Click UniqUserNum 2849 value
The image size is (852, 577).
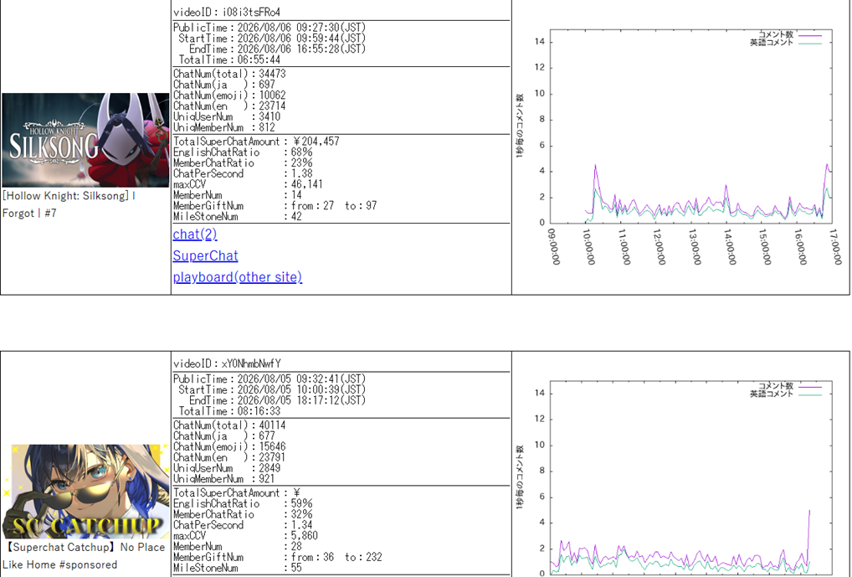coord(269,467)
